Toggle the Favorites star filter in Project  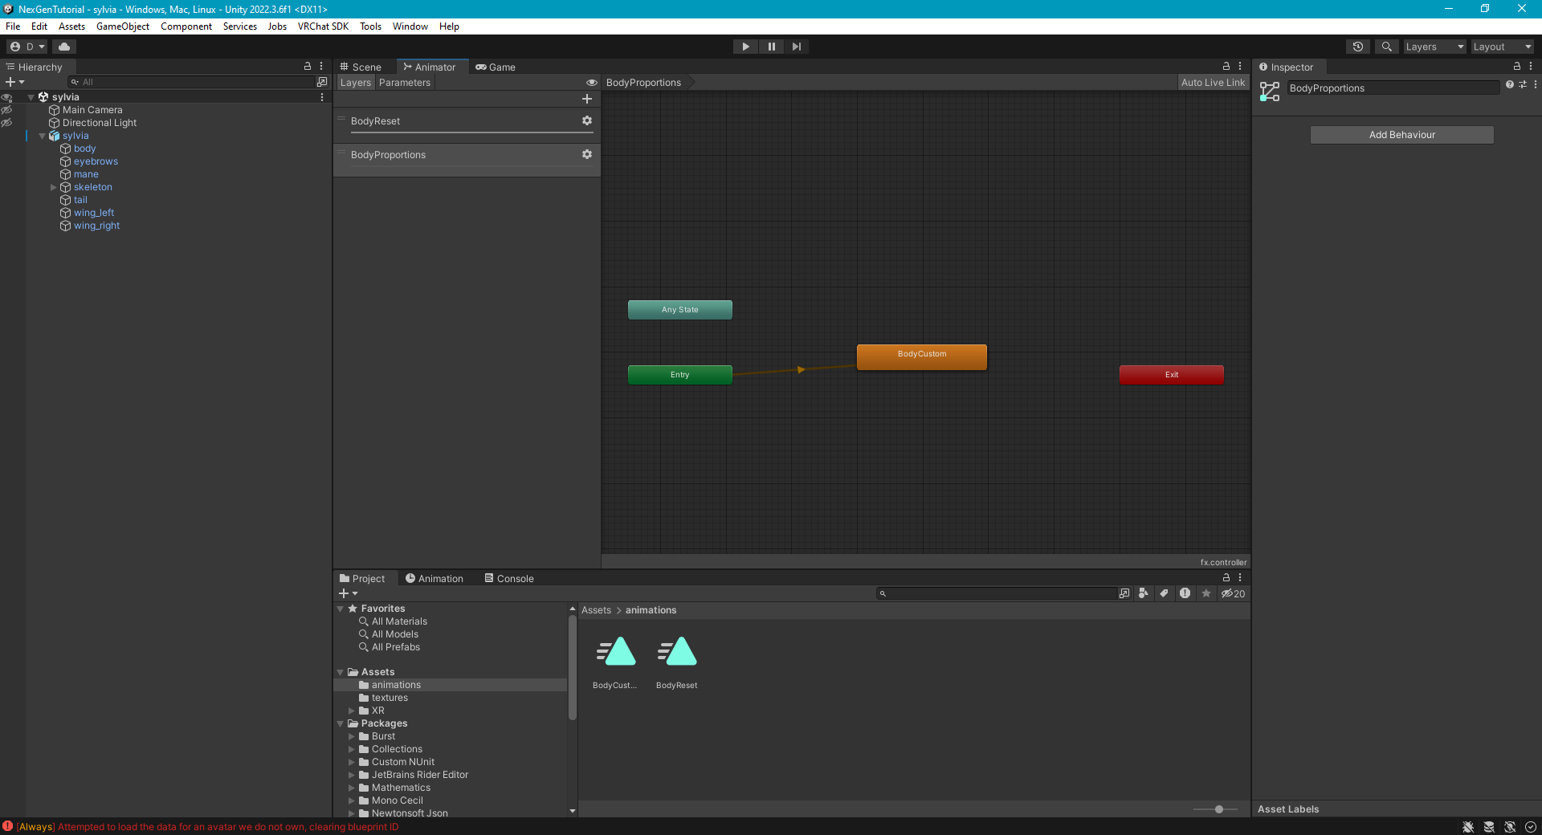(1205, 593)
